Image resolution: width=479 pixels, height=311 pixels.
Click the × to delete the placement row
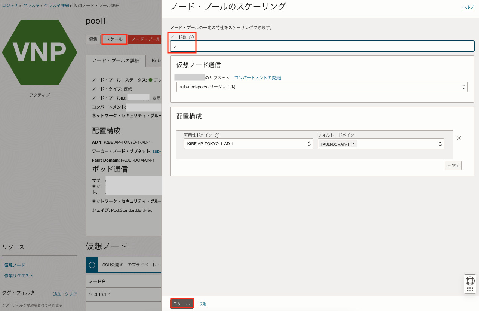click(459, 138)
